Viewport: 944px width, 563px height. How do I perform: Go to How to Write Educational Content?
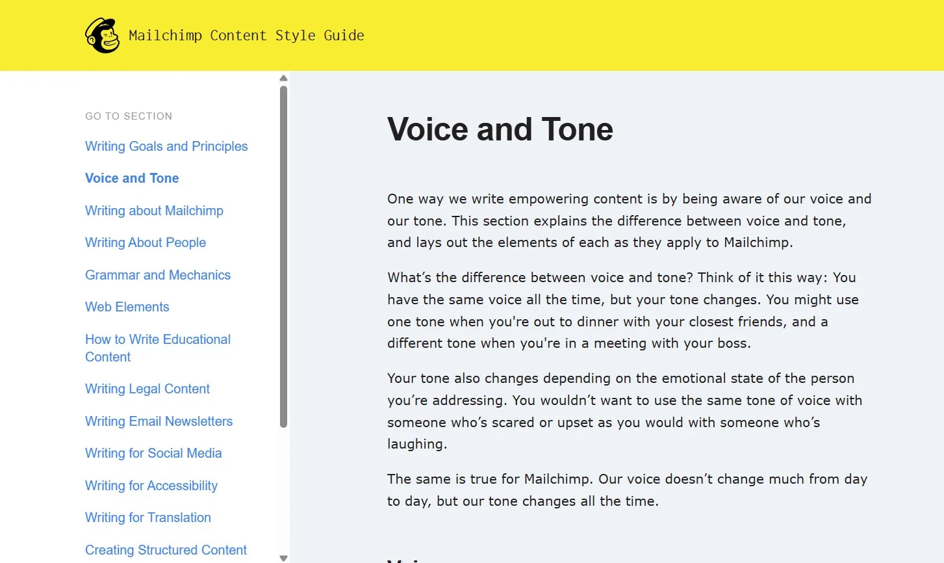[x=158, y=348]
